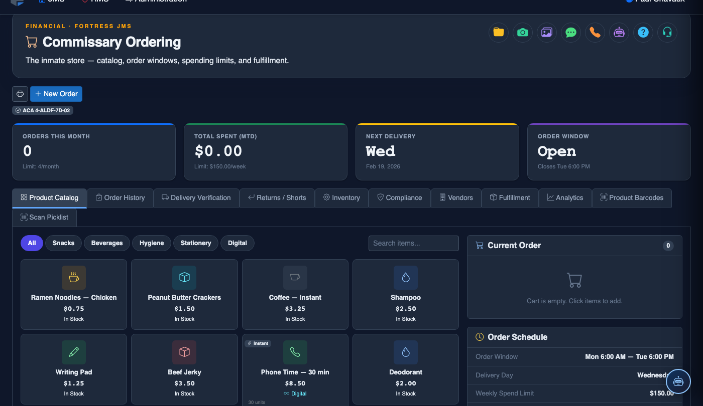Viewport: 703px width, 406px height.
Task: Click the blue question mark help icon
Action: [x=643, y=33]
